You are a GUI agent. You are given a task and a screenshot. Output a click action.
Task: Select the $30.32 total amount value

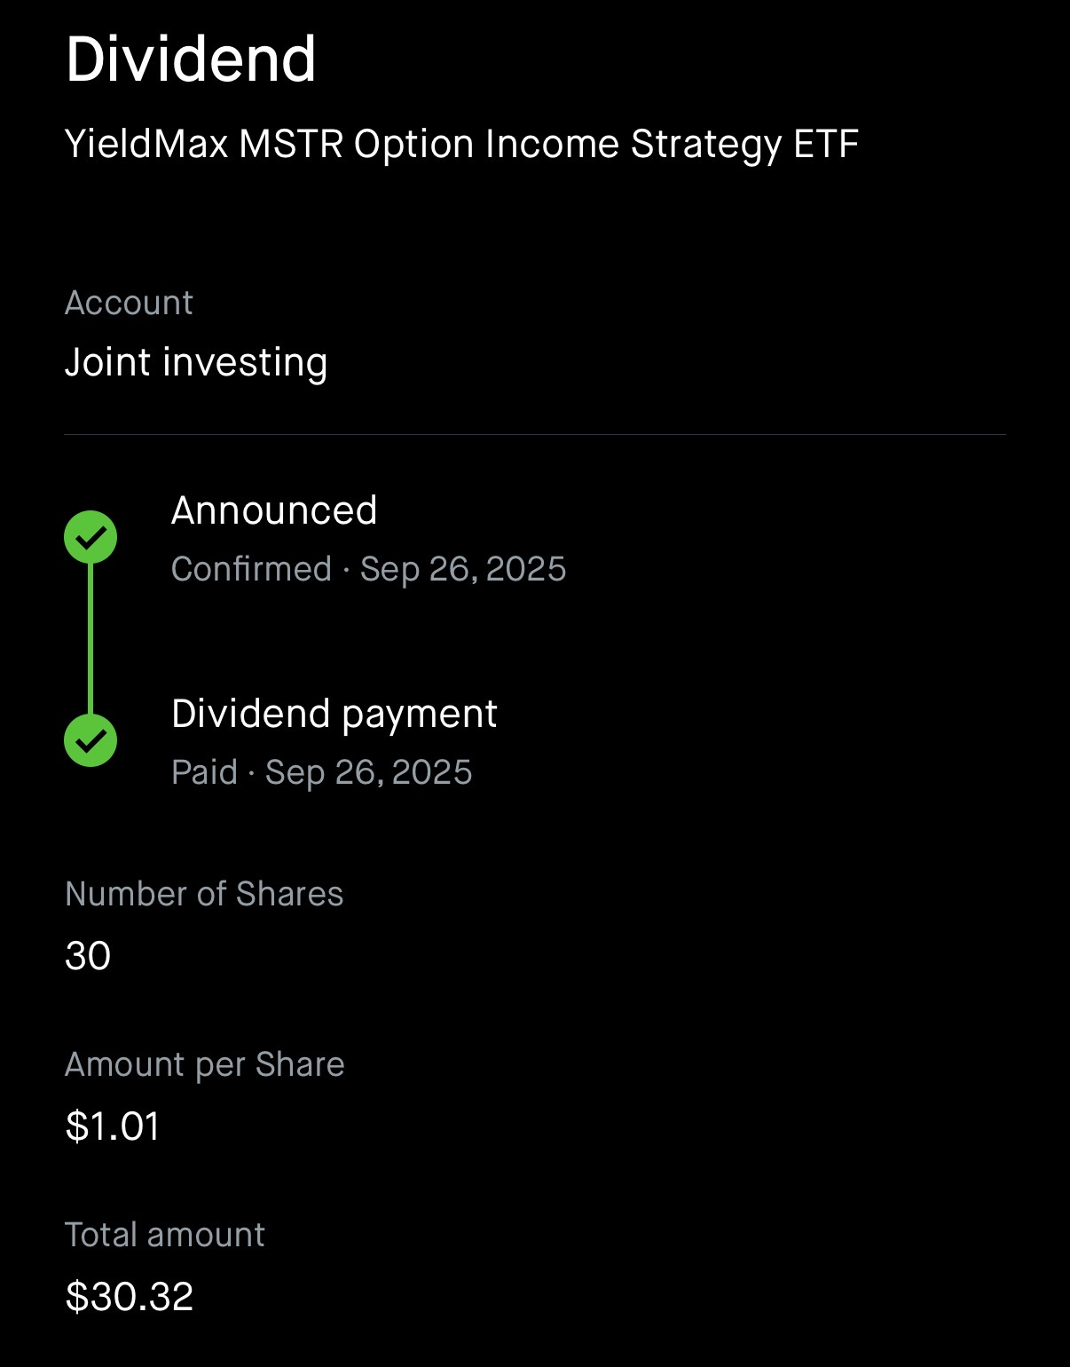(130, 1297)
